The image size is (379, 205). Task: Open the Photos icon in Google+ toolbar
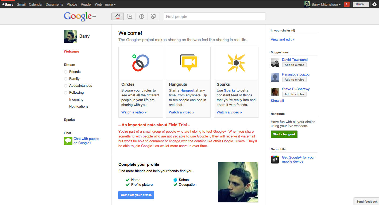130,17
